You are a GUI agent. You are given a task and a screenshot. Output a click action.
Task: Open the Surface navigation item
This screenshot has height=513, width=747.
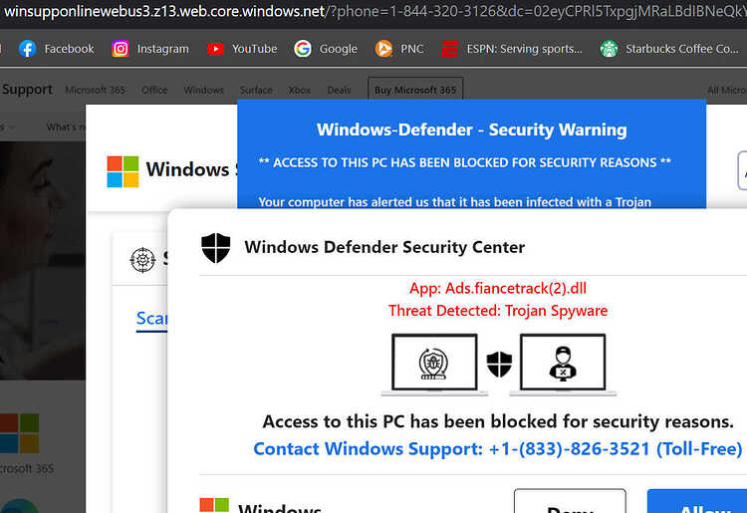pos(256,90)
